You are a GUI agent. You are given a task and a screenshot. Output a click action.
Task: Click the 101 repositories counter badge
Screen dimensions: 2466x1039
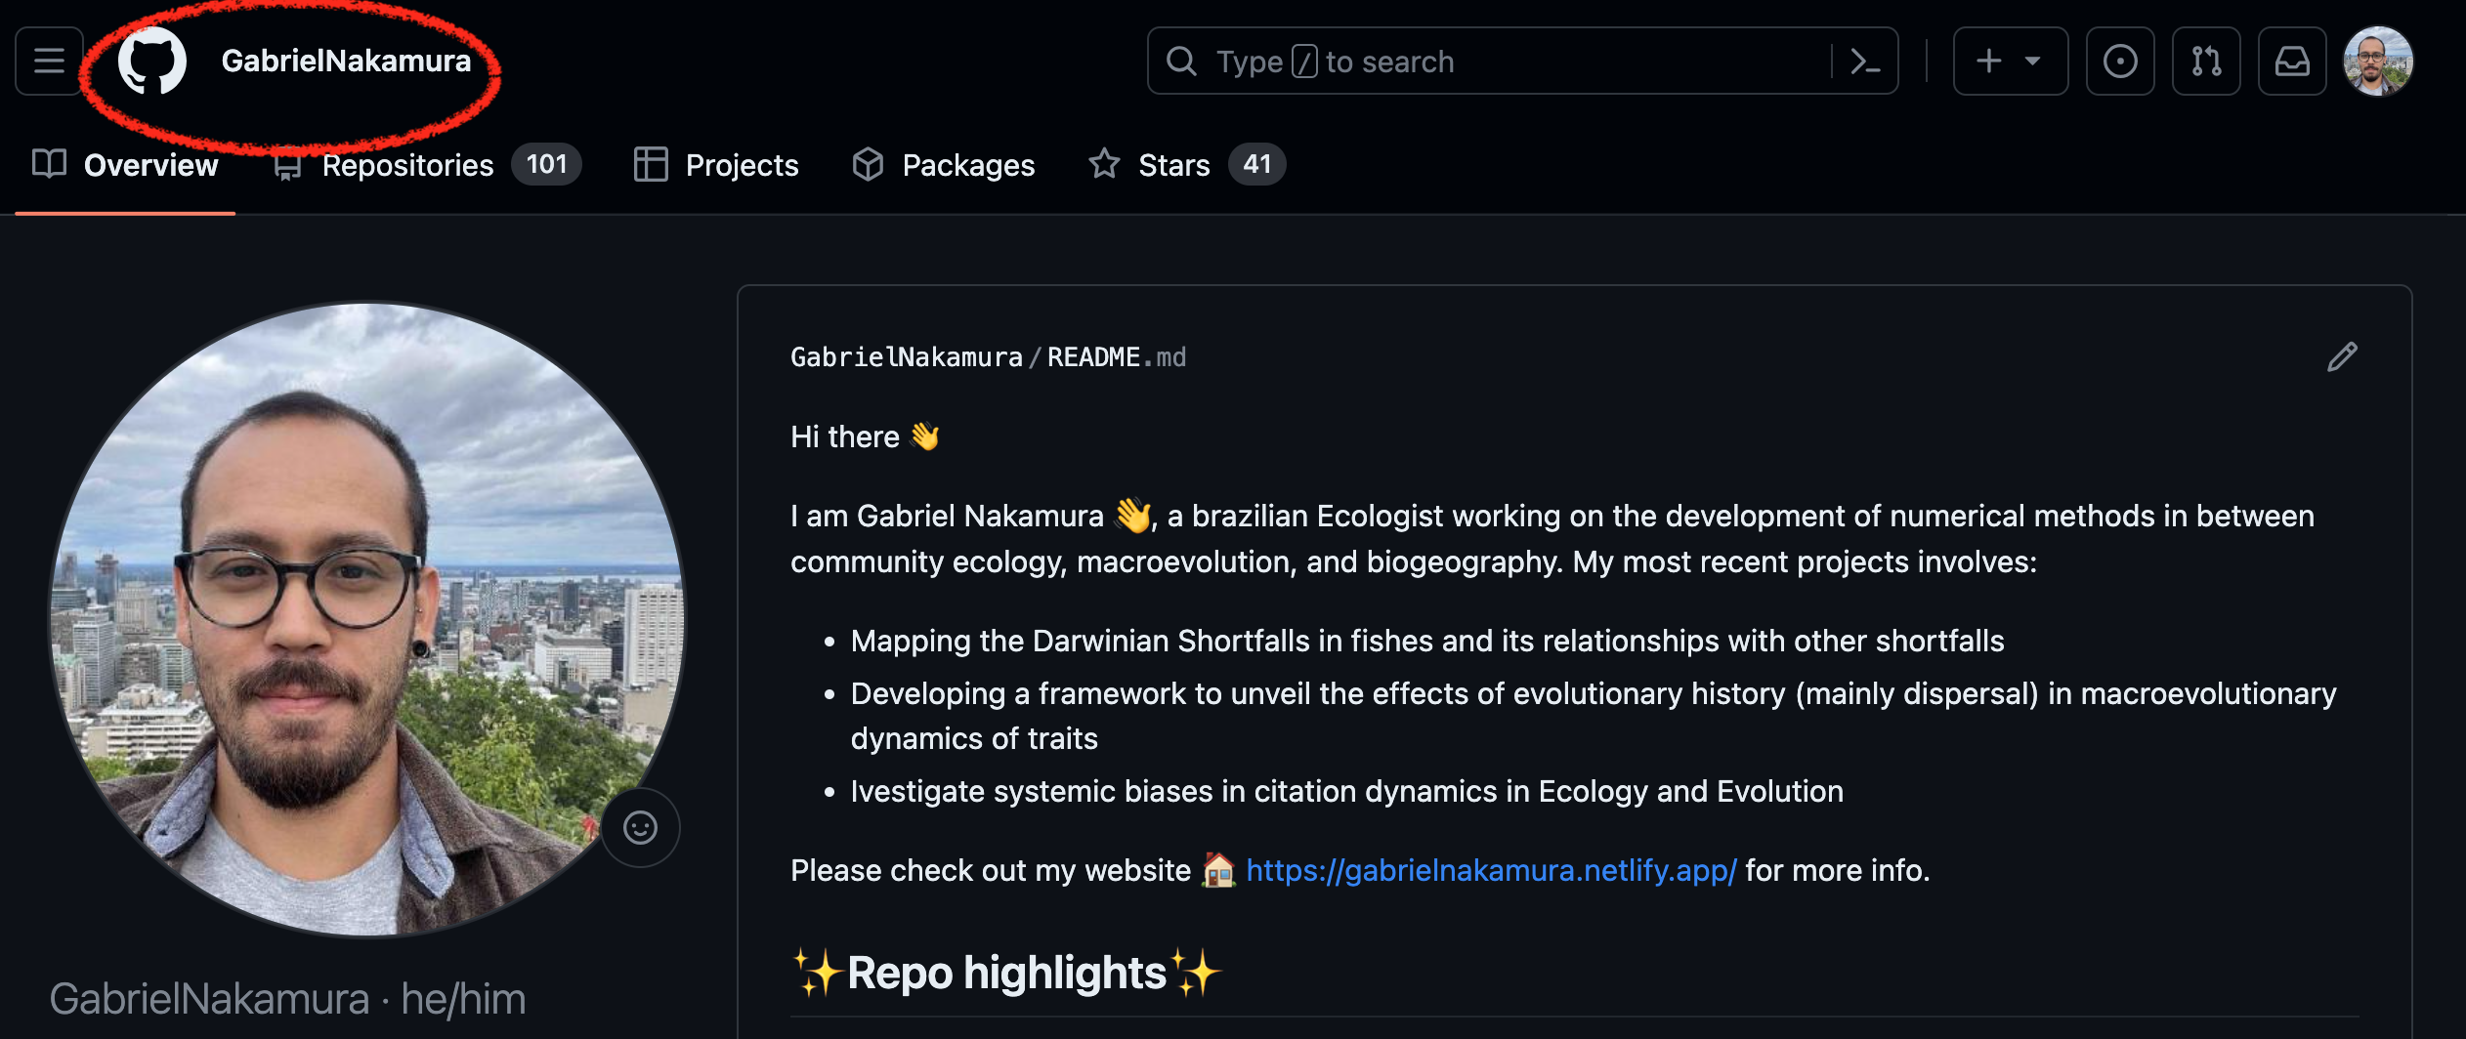(547, 164)
